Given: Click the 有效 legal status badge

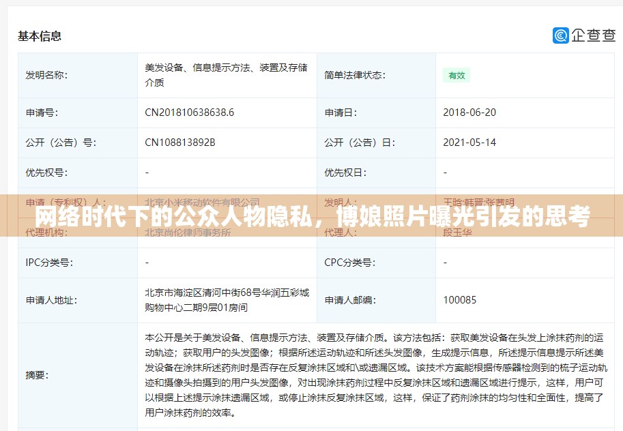Looking at the screenshot, I should pos(457,76).
